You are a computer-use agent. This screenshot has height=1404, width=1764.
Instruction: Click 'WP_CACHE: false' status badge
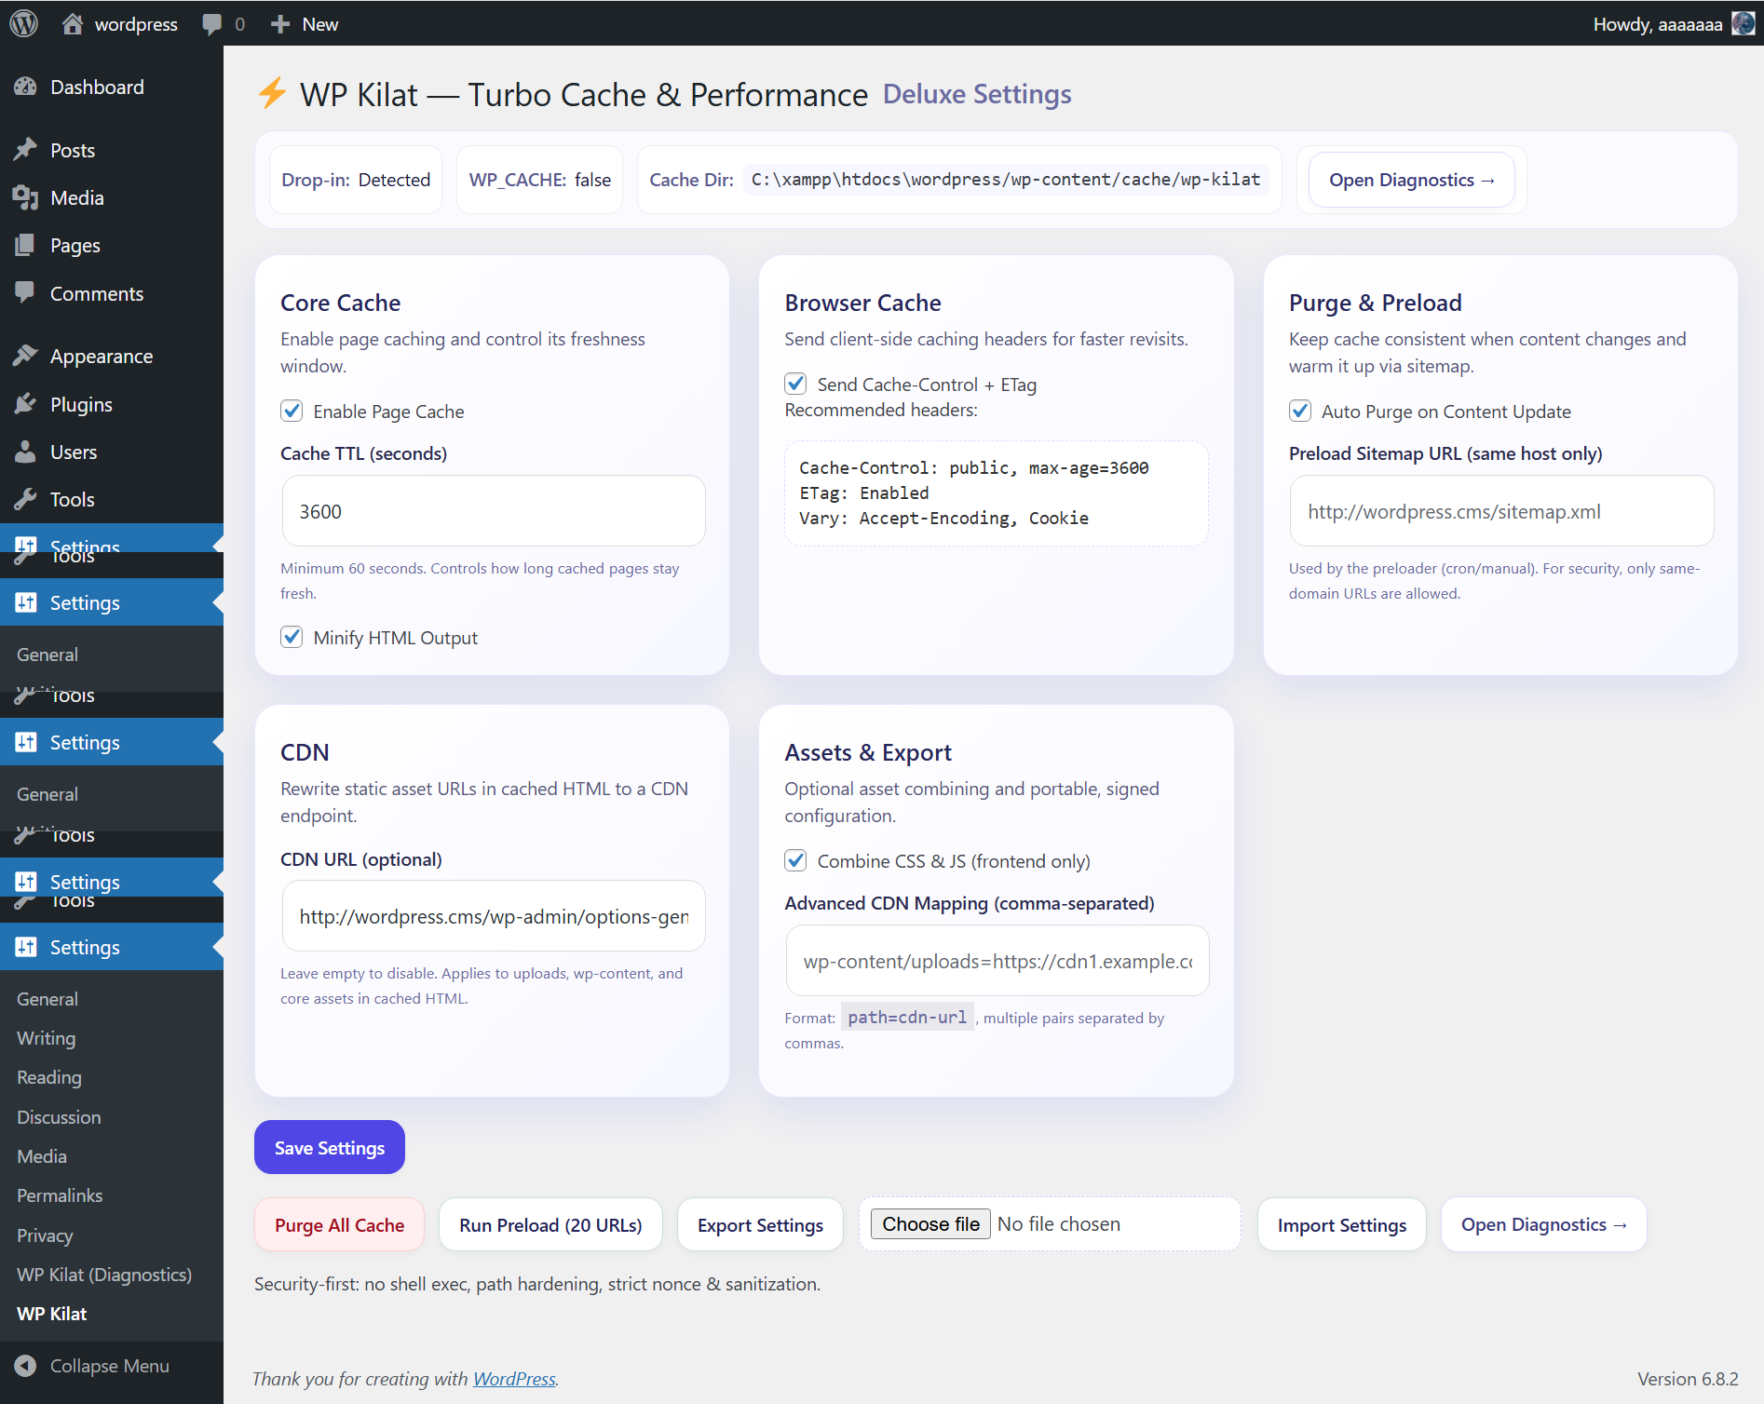coord(540,180)
